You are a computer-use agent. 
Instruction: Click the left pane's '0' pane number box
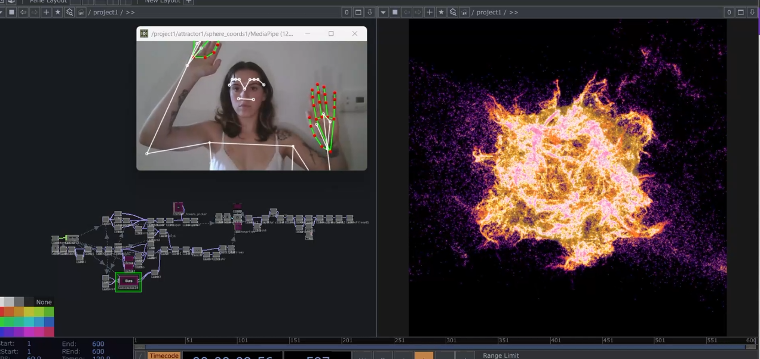(347, 12)
